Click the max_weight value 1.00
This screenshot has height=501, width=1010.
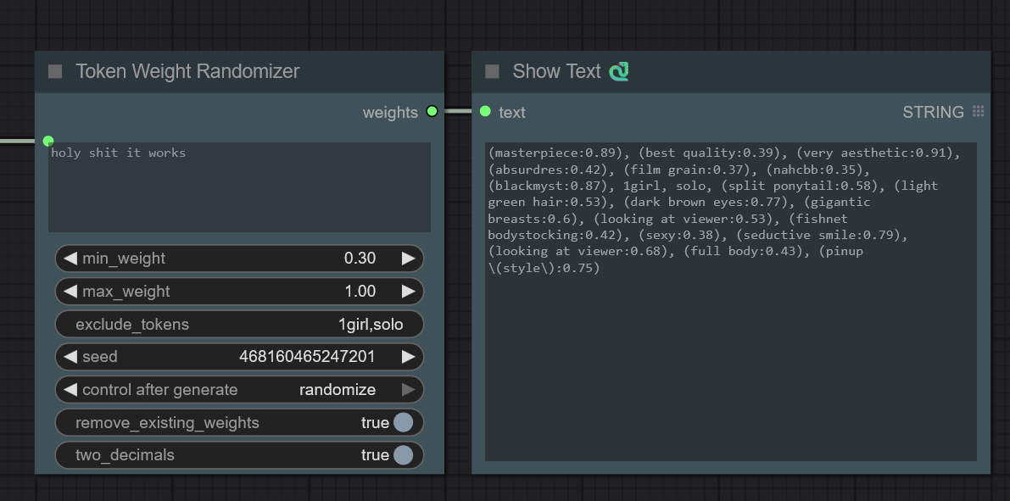(x=360, y=291)
